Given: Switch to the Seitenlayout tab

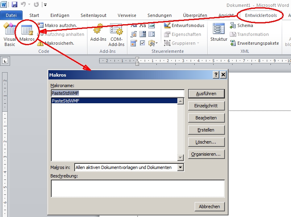Looking at the screenshot, I should [94, 15].
